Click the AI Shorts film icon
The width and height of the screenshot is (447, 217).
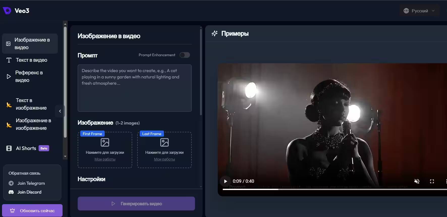9,148
